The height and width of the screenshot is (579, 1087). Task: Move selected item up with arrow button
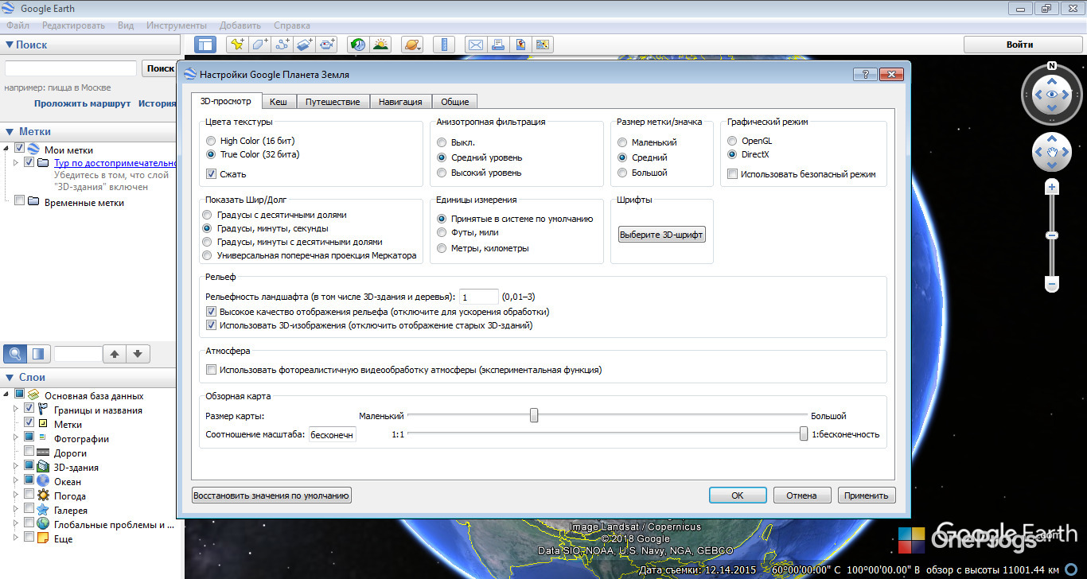115,354
